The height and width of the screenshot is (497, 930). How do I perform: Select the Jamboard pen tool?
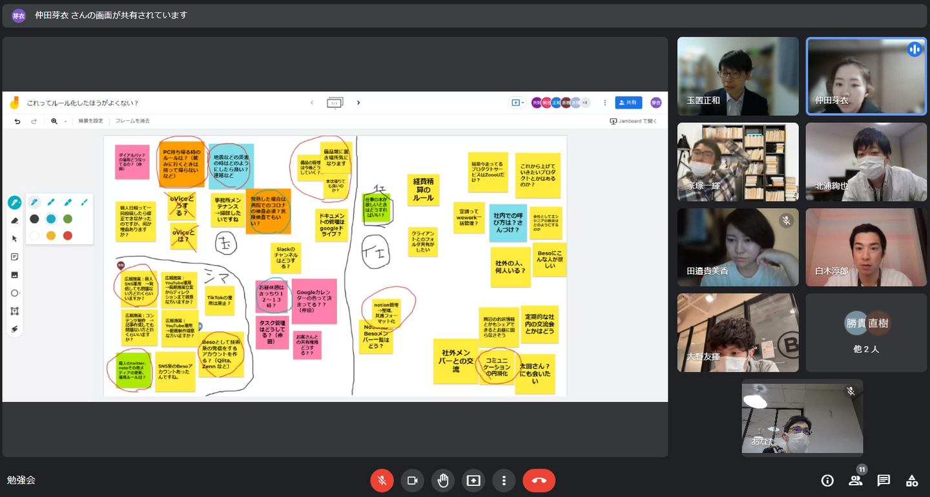14,203
